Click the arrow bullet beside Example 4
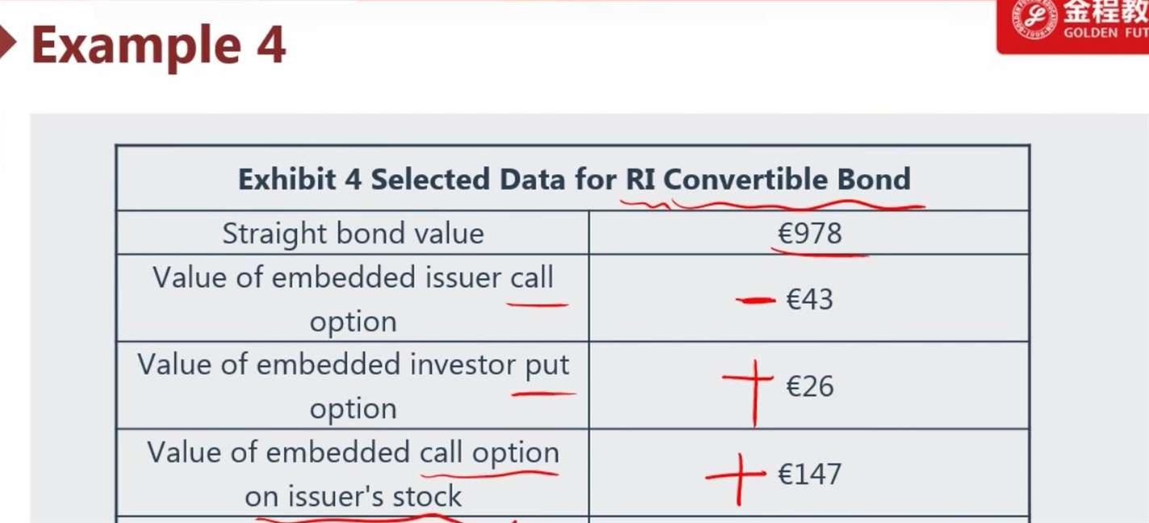1149x523 pixels. 8,45
